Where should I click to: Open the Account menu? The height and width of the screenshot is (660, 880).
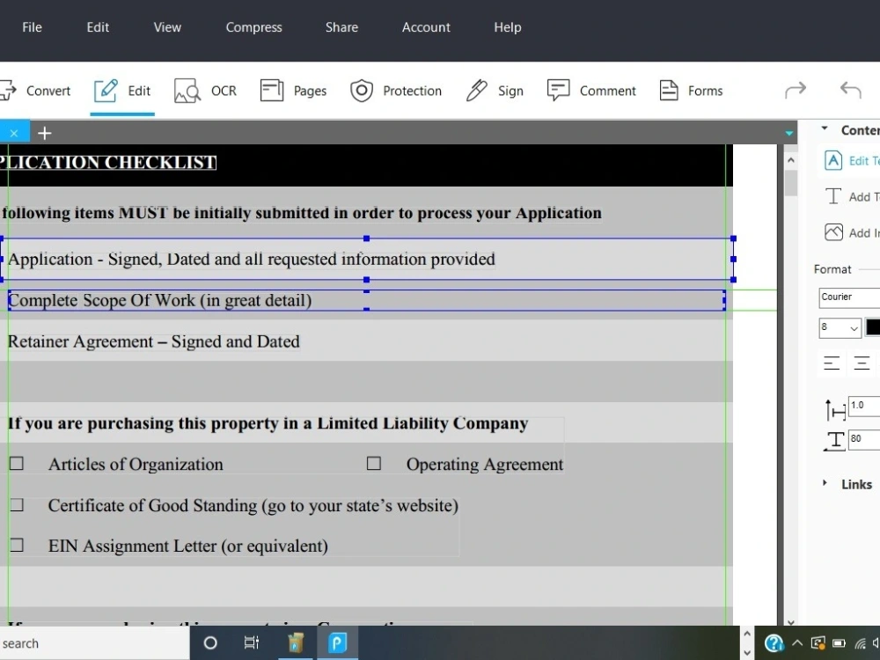(x=426, y=27)
